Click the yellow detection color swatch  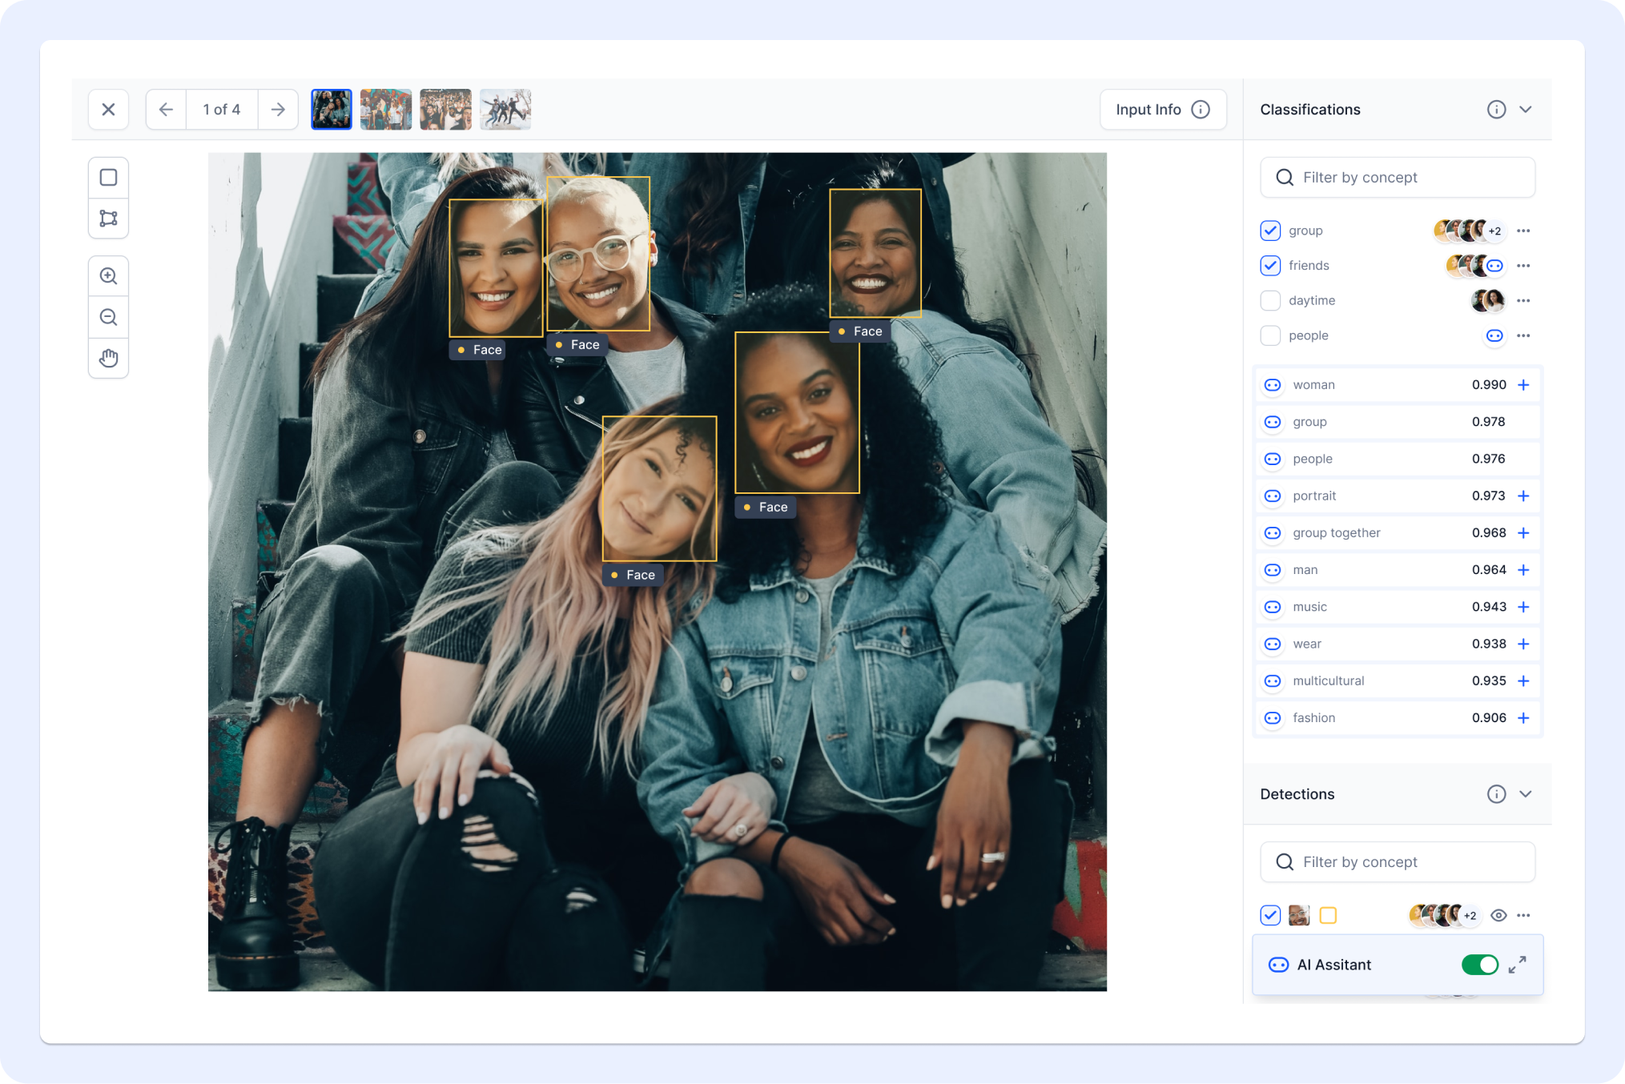1328,915
